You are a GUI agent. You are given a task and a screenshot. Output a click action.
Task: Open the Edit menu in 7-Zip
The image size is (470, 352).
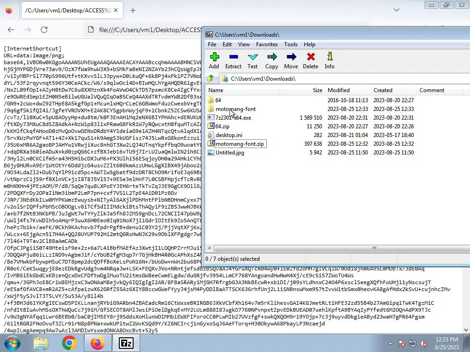pyautogui.click(x=227, y=44)
